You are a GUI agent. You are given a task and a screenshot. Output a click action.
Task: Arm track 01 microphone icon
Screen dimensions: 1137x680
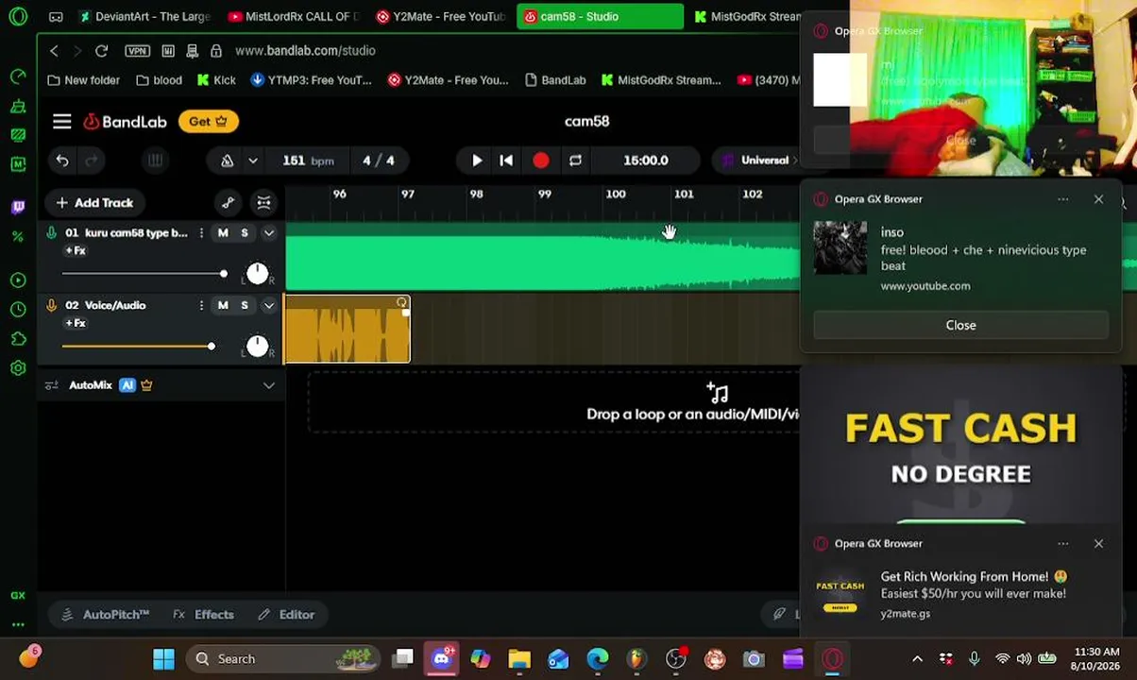(51, 232)
